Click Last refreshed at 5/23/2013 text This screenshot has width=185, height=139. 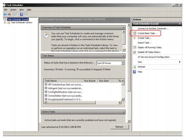click(x=61, y=127)
